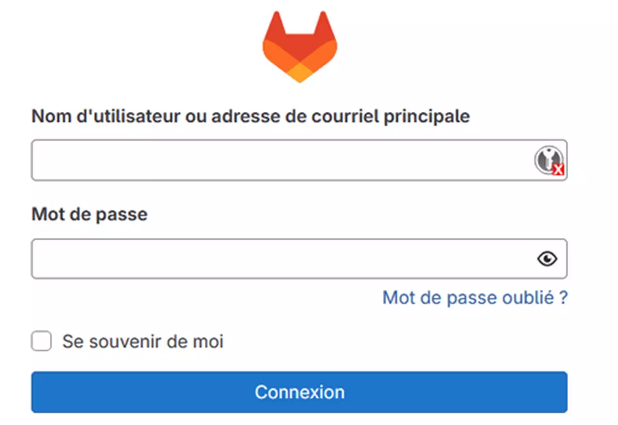Screen dimensions: 618x425
Task: Click the "Mot de passe" field label
Action: (x=89, y=214)
